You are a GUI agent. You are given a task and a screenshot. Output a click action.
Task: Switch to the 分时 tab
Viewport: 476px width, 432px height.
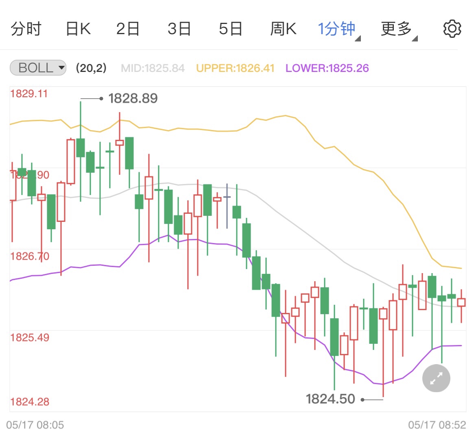click(26, 29)
